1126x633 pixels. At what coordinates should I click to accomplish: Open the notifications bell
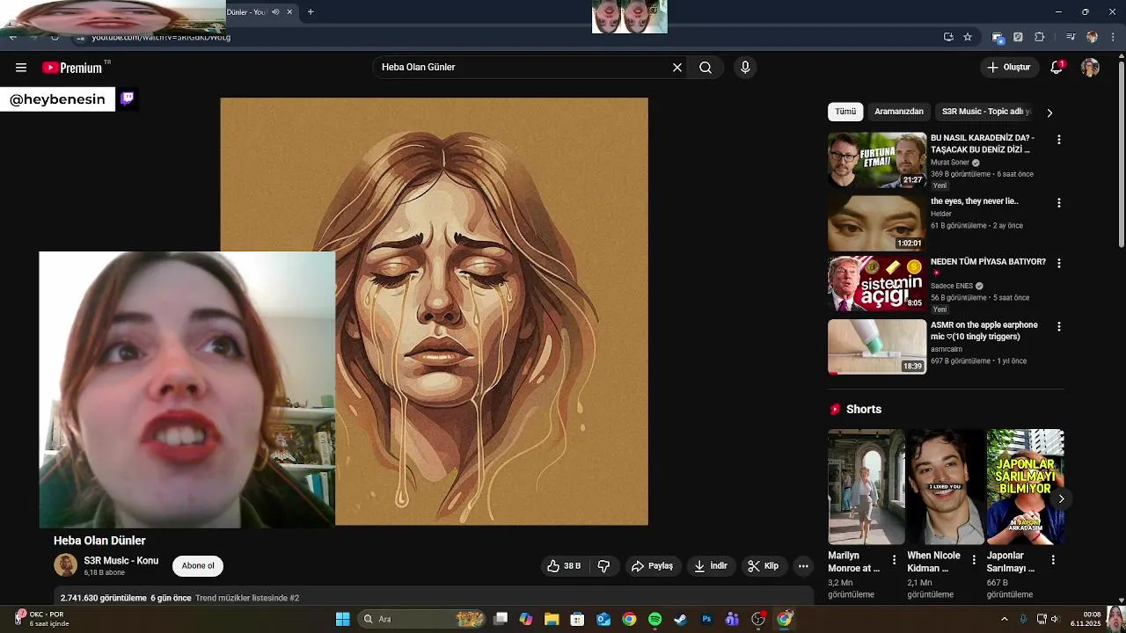tap(1057, 68)
